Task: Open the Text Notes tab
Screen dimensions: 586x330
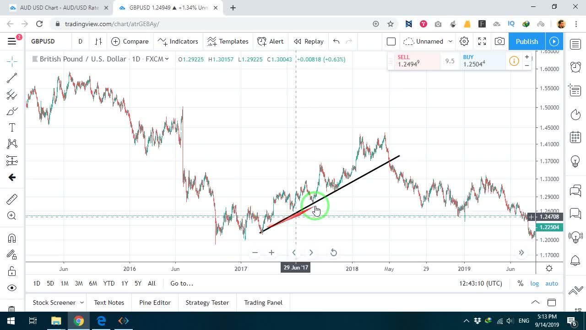Action: (x=109, y=302)
